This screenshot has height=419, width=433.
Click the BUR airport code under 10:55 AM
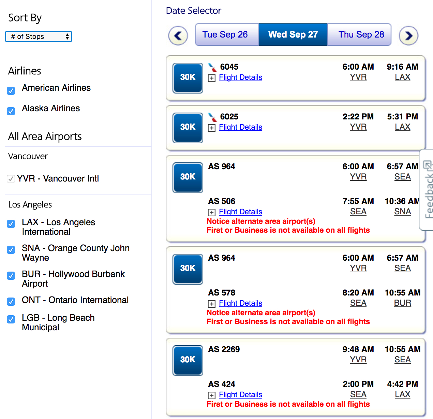point(403,303)
